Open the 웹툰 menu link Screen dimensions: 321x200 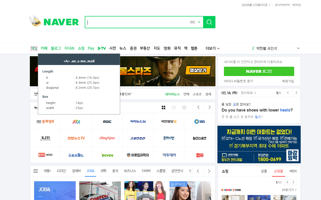click(x=194, y=48)
